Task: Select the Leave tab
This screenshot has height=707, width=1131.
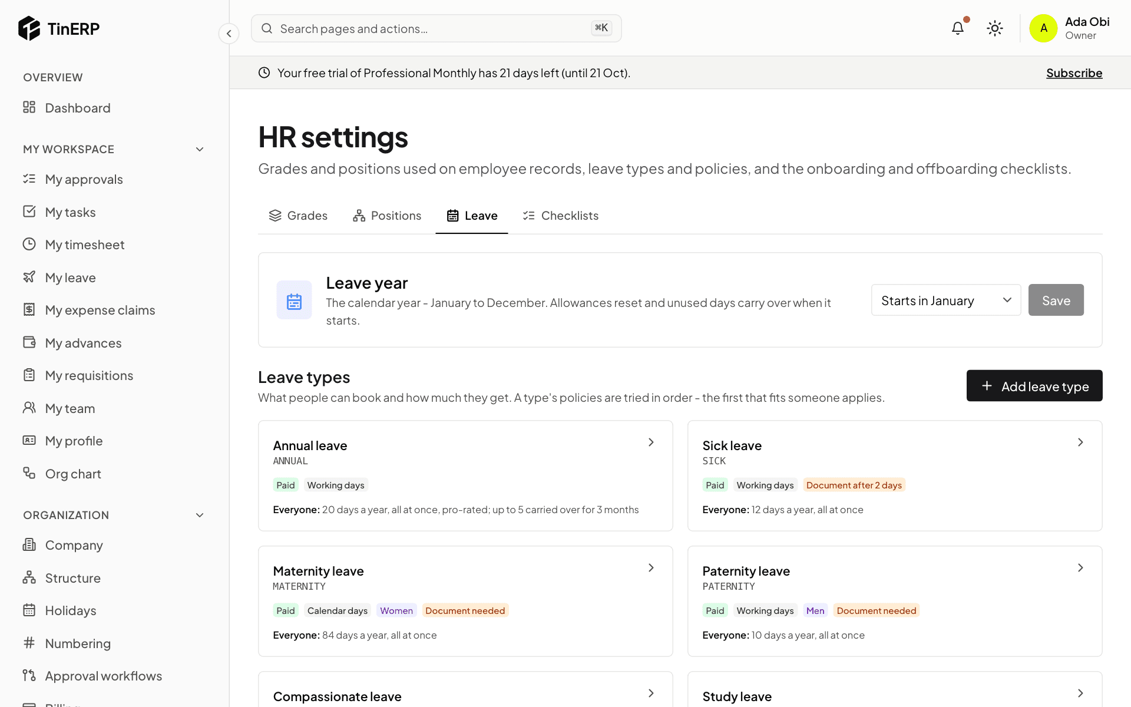Action: 472,216
